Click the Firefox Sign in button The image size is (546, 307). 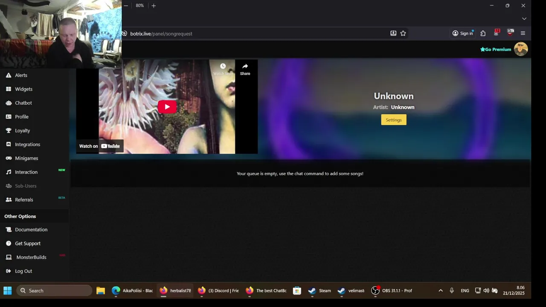click(463, 33)
